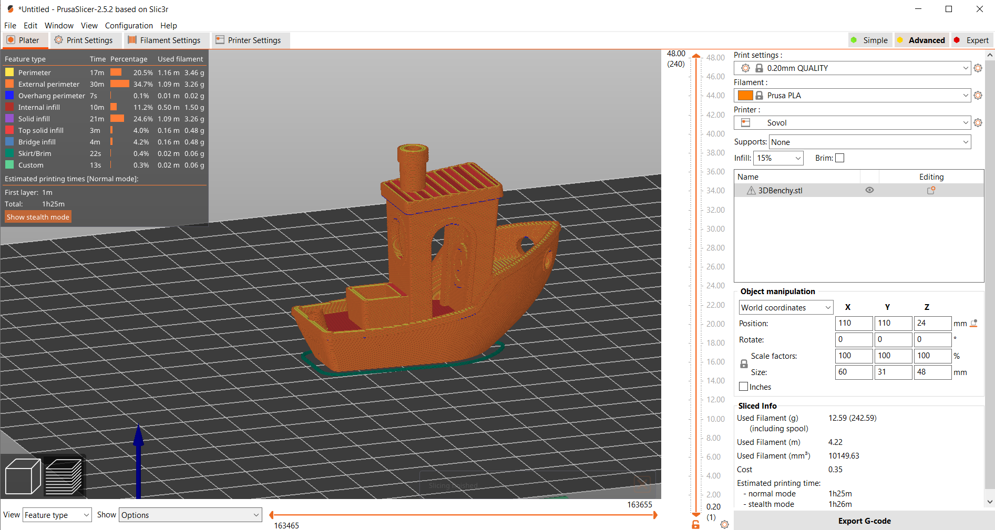This screenshot has width=995, height=530.
Task: Toggle Perimeter feature visibility in legend
Action: click(105, 72)
